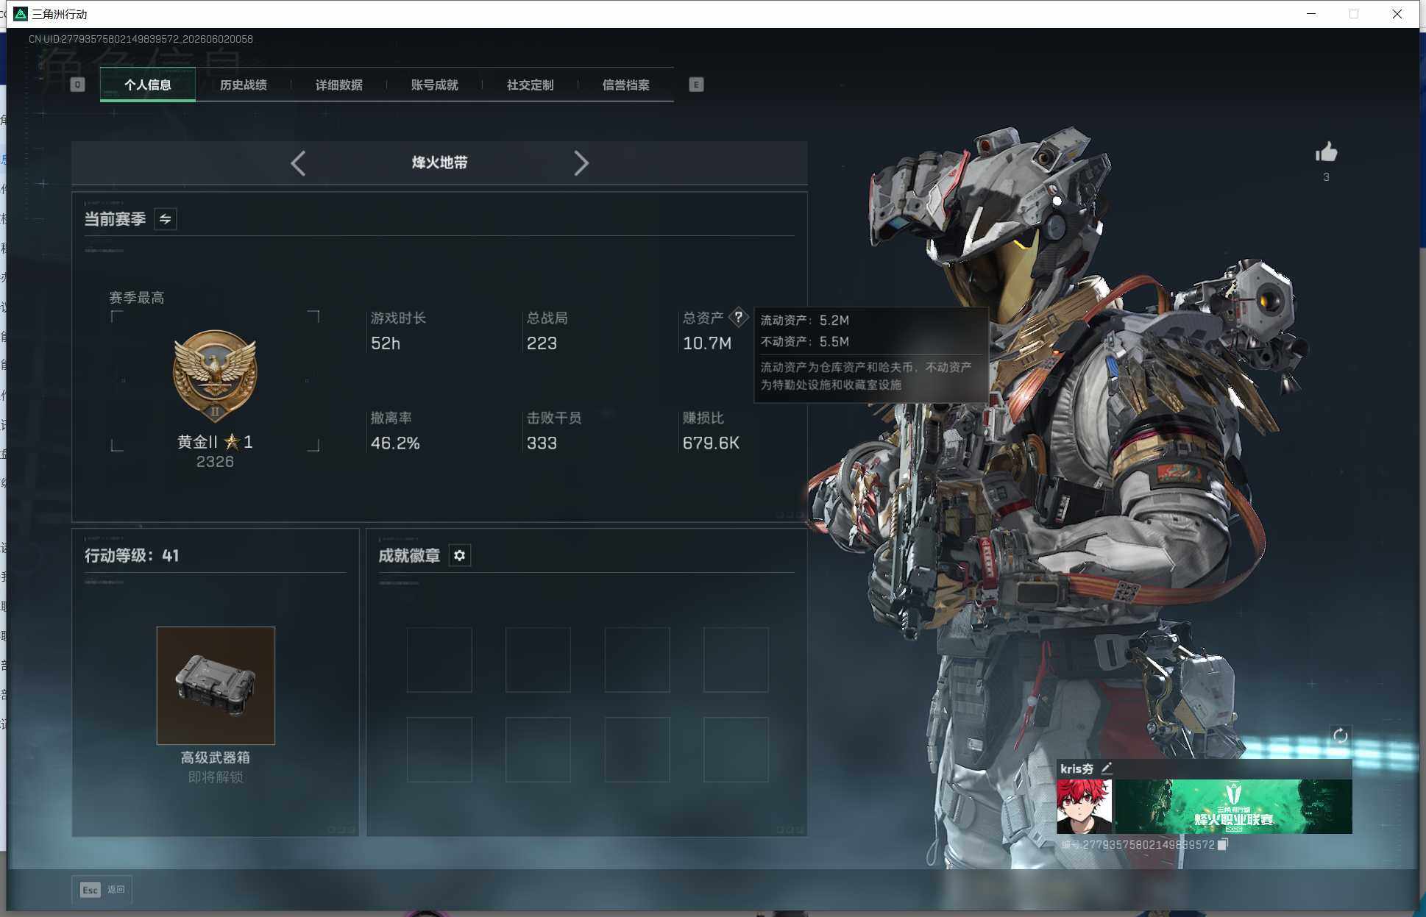1426x917 pixels.
Task: Select the 个人信息 tab
Action: pos(148,85)
